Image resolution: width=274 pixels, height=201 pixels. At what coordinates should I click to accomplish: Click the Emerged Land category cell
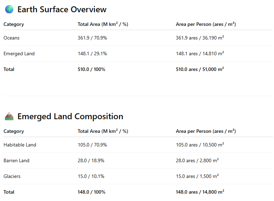(x=19, y=53)
